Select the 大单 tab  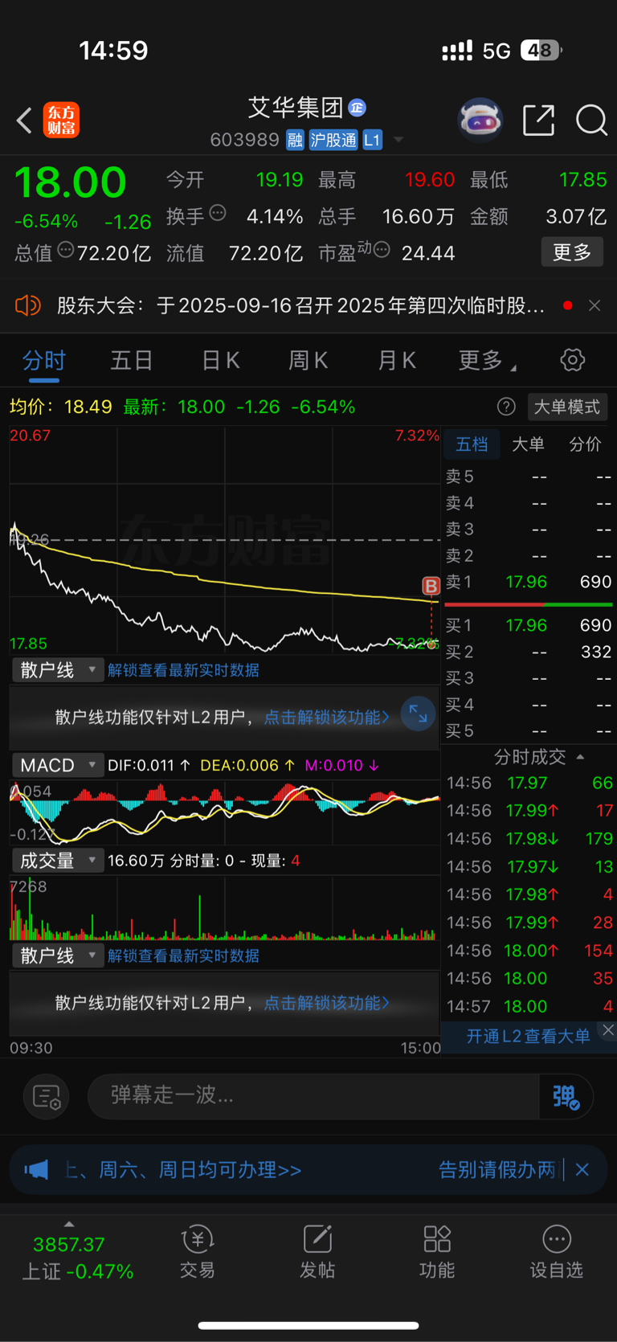[x=528, y=444]
